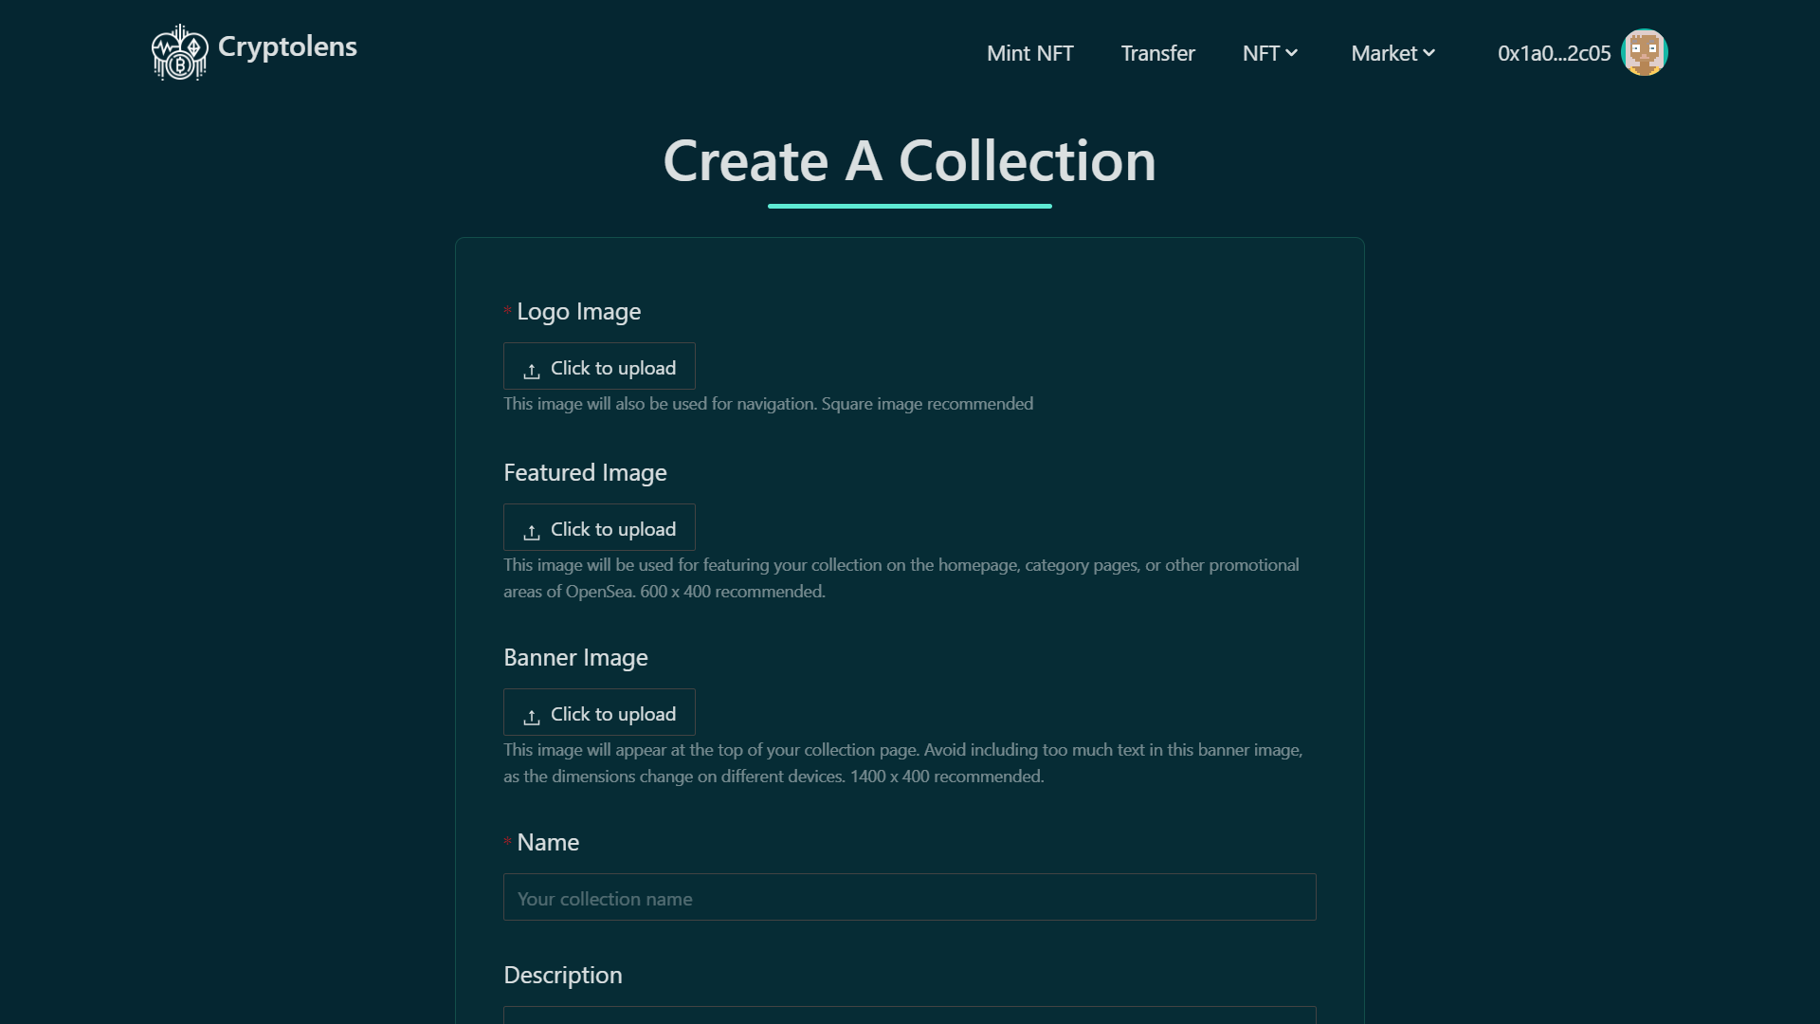This screenshot has height=1024, width=1820.
Task: Expand the Market menu chevron
Action: point(1429,54)
